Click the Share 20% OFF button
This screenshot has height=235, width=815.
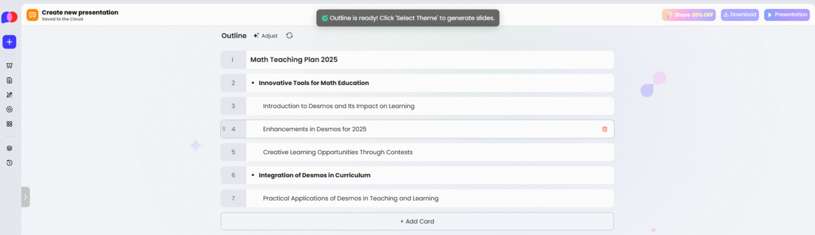coord(689,15)
